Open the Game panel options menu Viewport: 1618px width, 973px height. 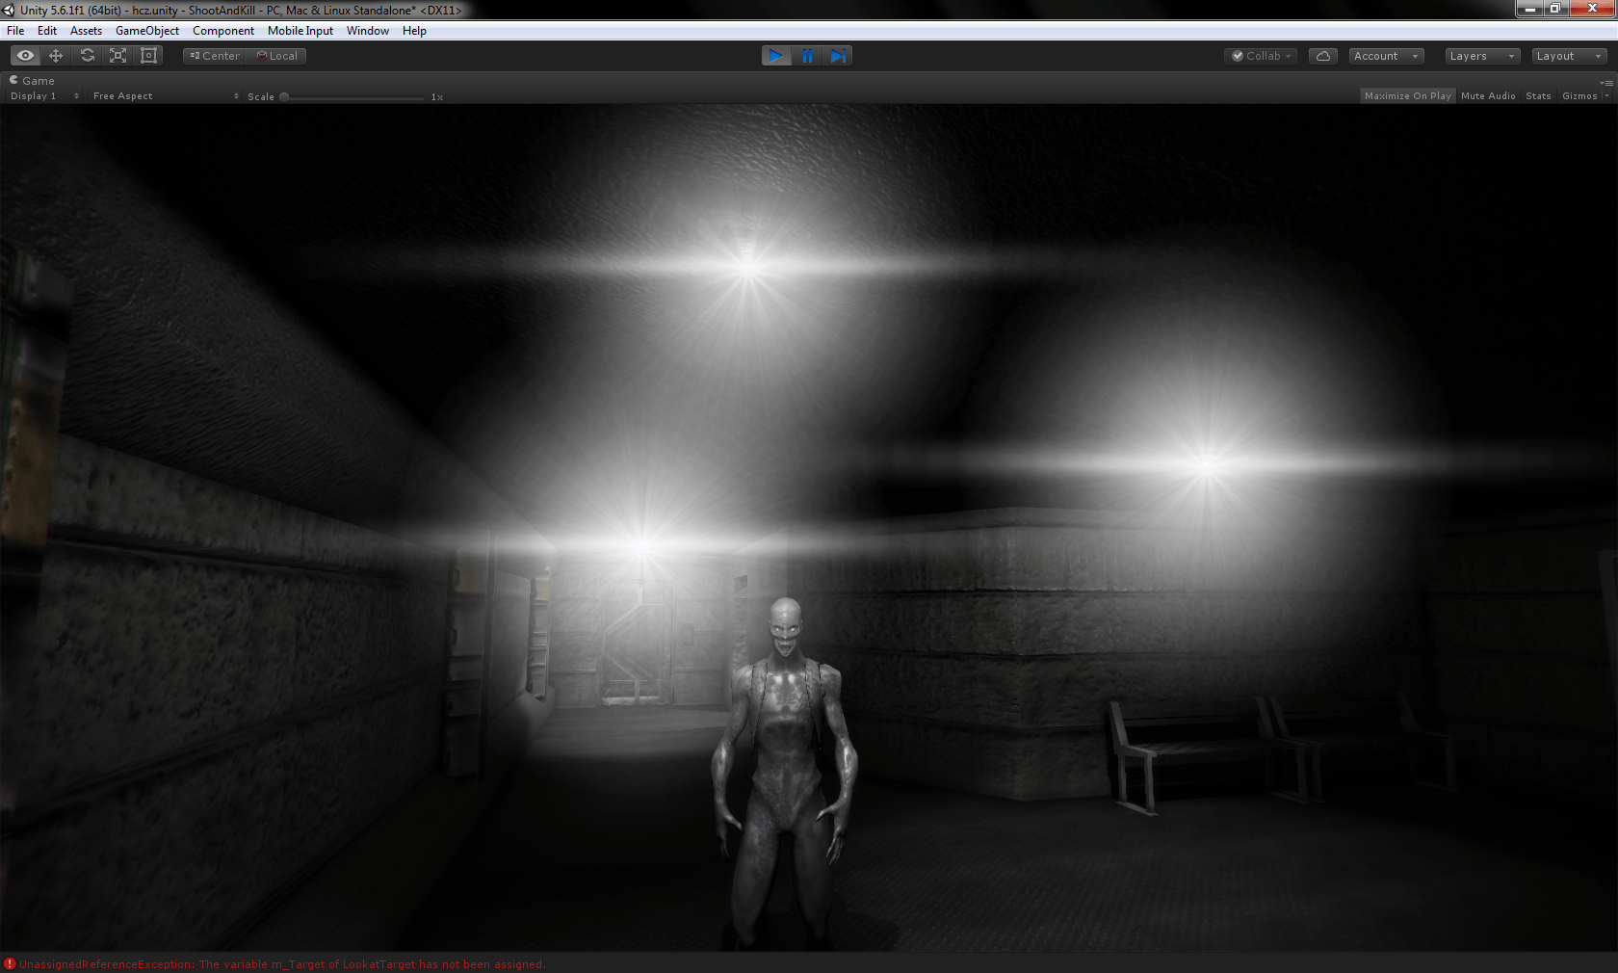pos(1608,83)
